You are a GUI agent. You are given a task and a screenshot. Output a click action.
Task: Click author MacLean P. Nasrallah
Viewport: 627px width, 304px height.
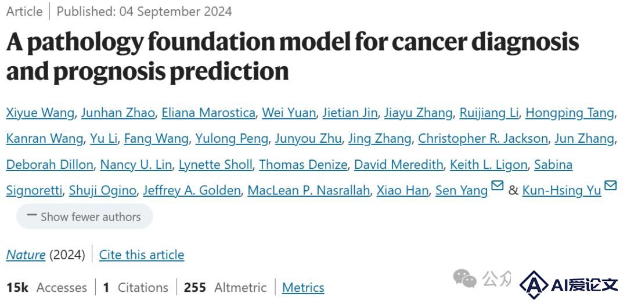pos(309,190)
